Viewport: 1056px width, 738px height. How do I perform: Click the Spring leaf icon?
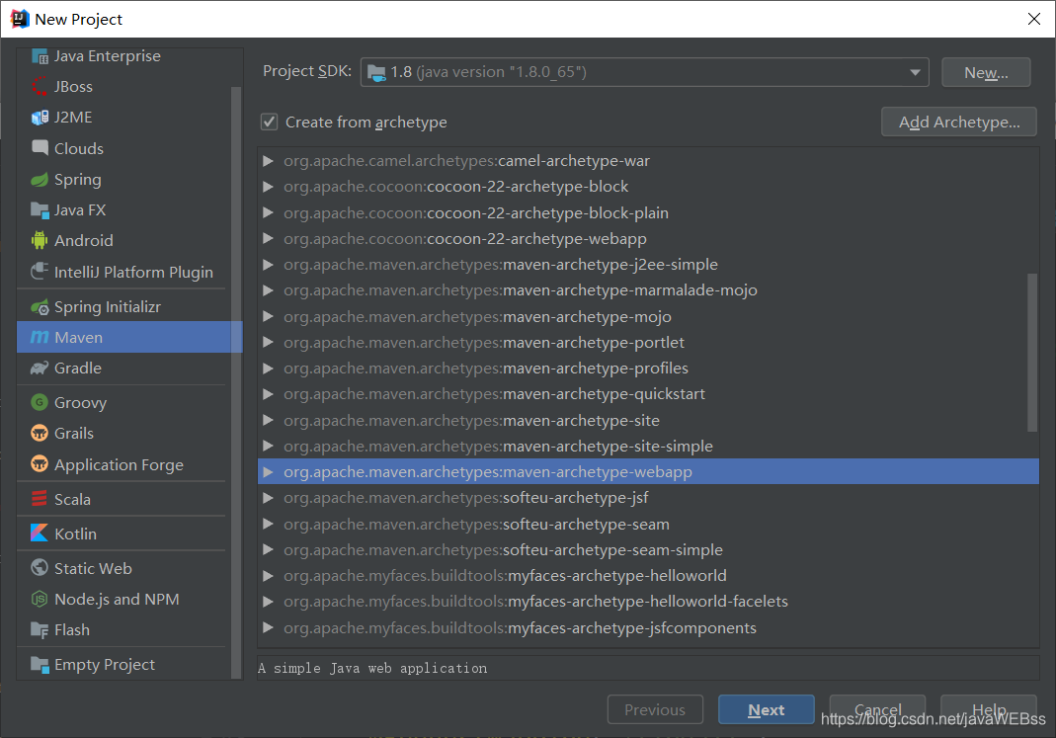[40, 180]
